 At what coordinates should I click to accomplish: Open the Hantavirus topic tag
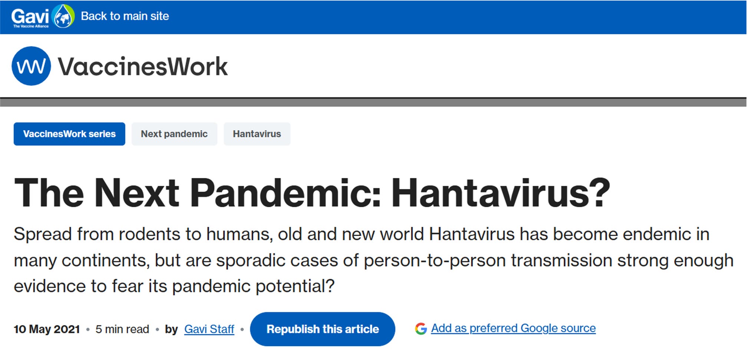click(257, 134)
